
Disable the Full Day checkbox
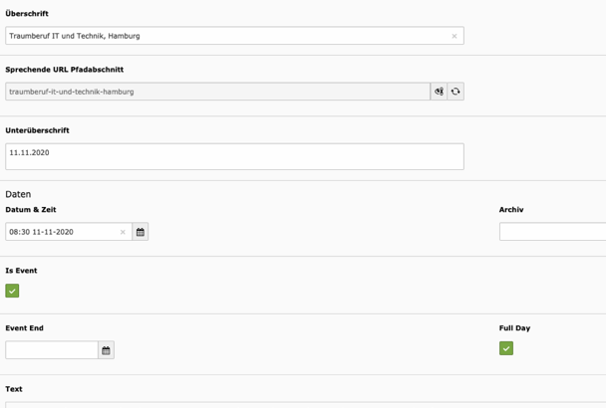coord(506,348)
